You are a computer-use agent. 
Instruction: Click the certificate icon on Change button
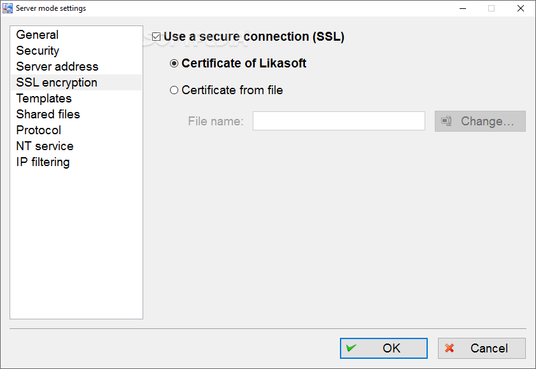pos(446,121)
